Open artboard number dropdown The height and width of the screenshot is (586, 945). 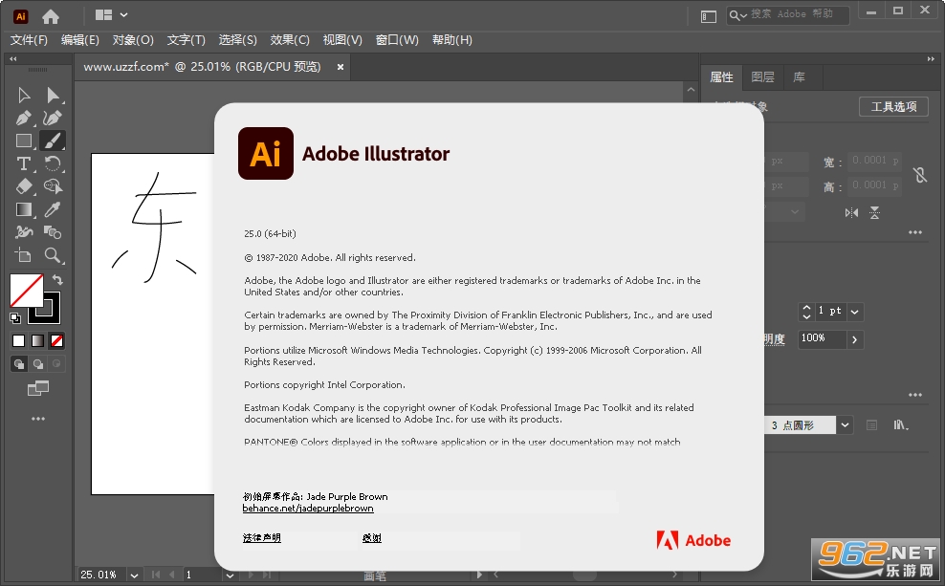click(230, 575)
